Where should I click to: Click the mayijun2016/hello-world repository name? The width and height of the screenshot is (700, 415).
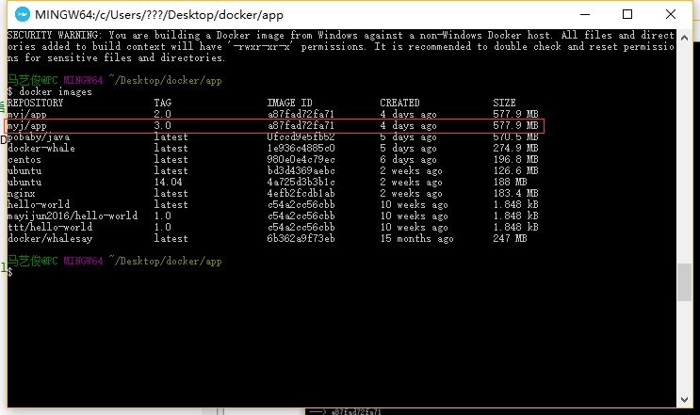pos(73,215)
